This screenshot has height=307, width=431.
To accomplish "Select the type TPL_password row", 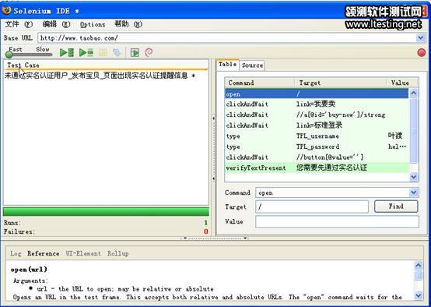I will coord(317,146).
